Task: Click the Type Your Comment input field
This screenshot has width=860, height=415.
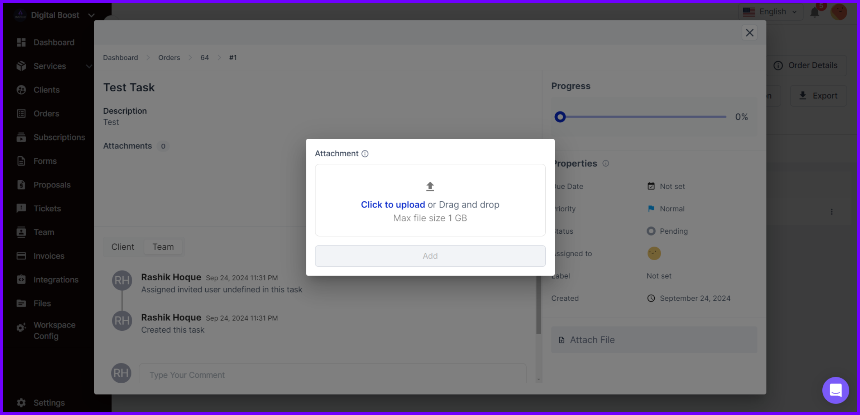Action: (333, 375)
